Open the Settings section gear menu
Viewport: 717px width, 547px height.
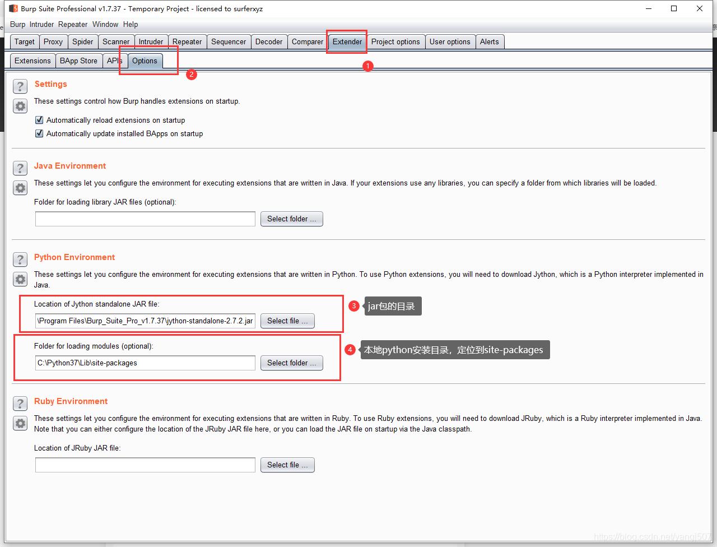[20, 106]
